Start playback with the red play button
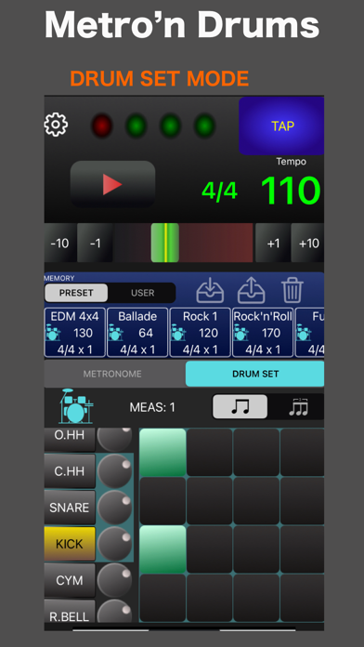364x647 pixels. click(x=113, y=184)
